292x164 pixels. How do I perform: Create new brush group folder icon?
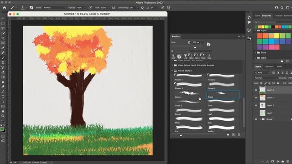pyautogui.click(x=228, y=134)
